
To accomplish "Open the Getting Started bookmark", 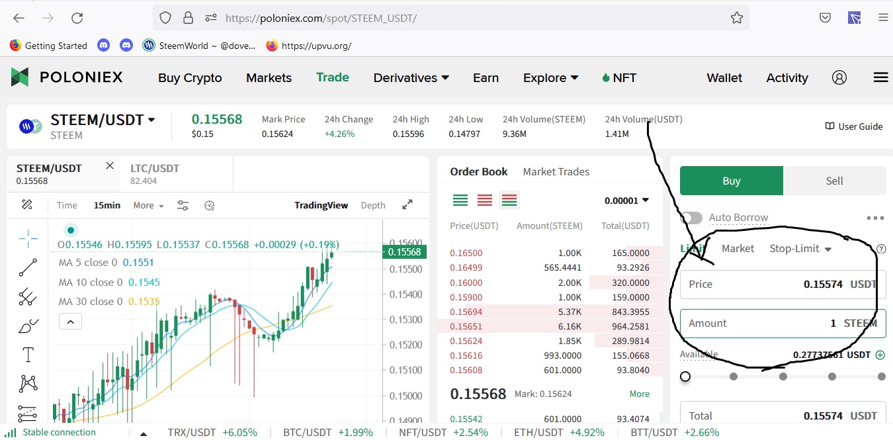I will pos(48,46).
